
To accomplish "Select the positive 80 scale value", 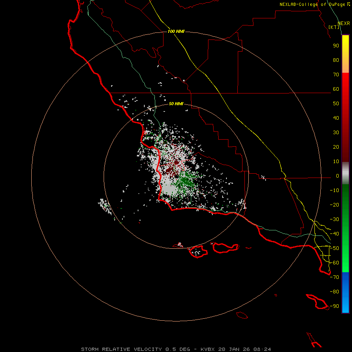I will pyautogui.click(x=336, y=60).
